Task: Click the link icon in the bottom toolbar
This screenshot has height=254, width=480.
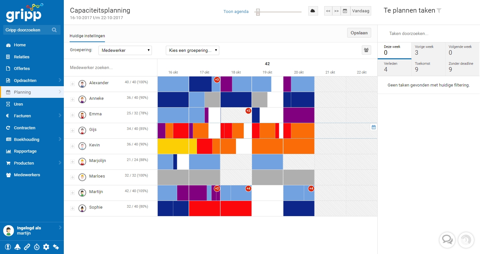Action: 27,247
